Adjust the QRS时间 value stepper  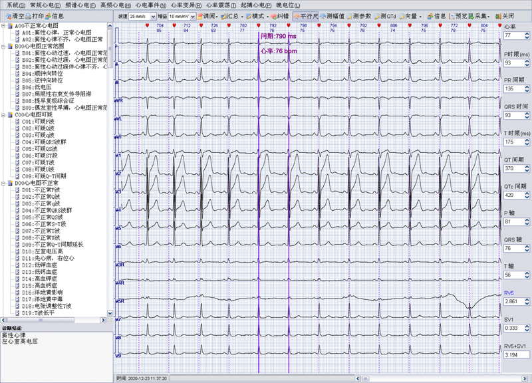[527, 116]
